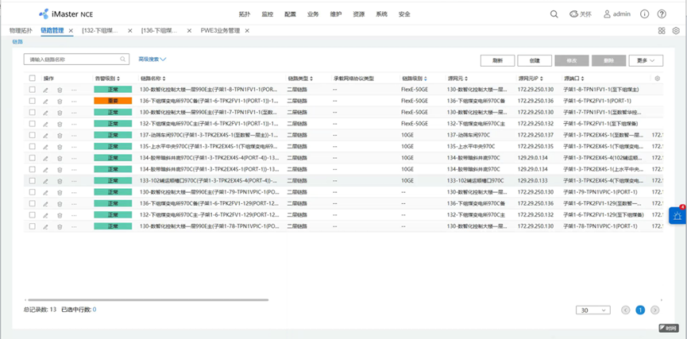Open the page size dropdown showing 30
Image resolution: width=687 pixels, height=339 pixels.
[x=593, y=310]
